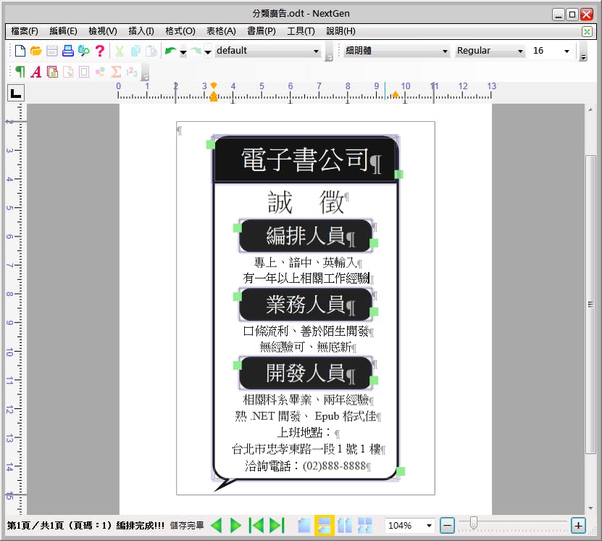The height and width of the screenshot is (541, 602).
Task: Open a file with the folder icon
Action: [35, 51]
